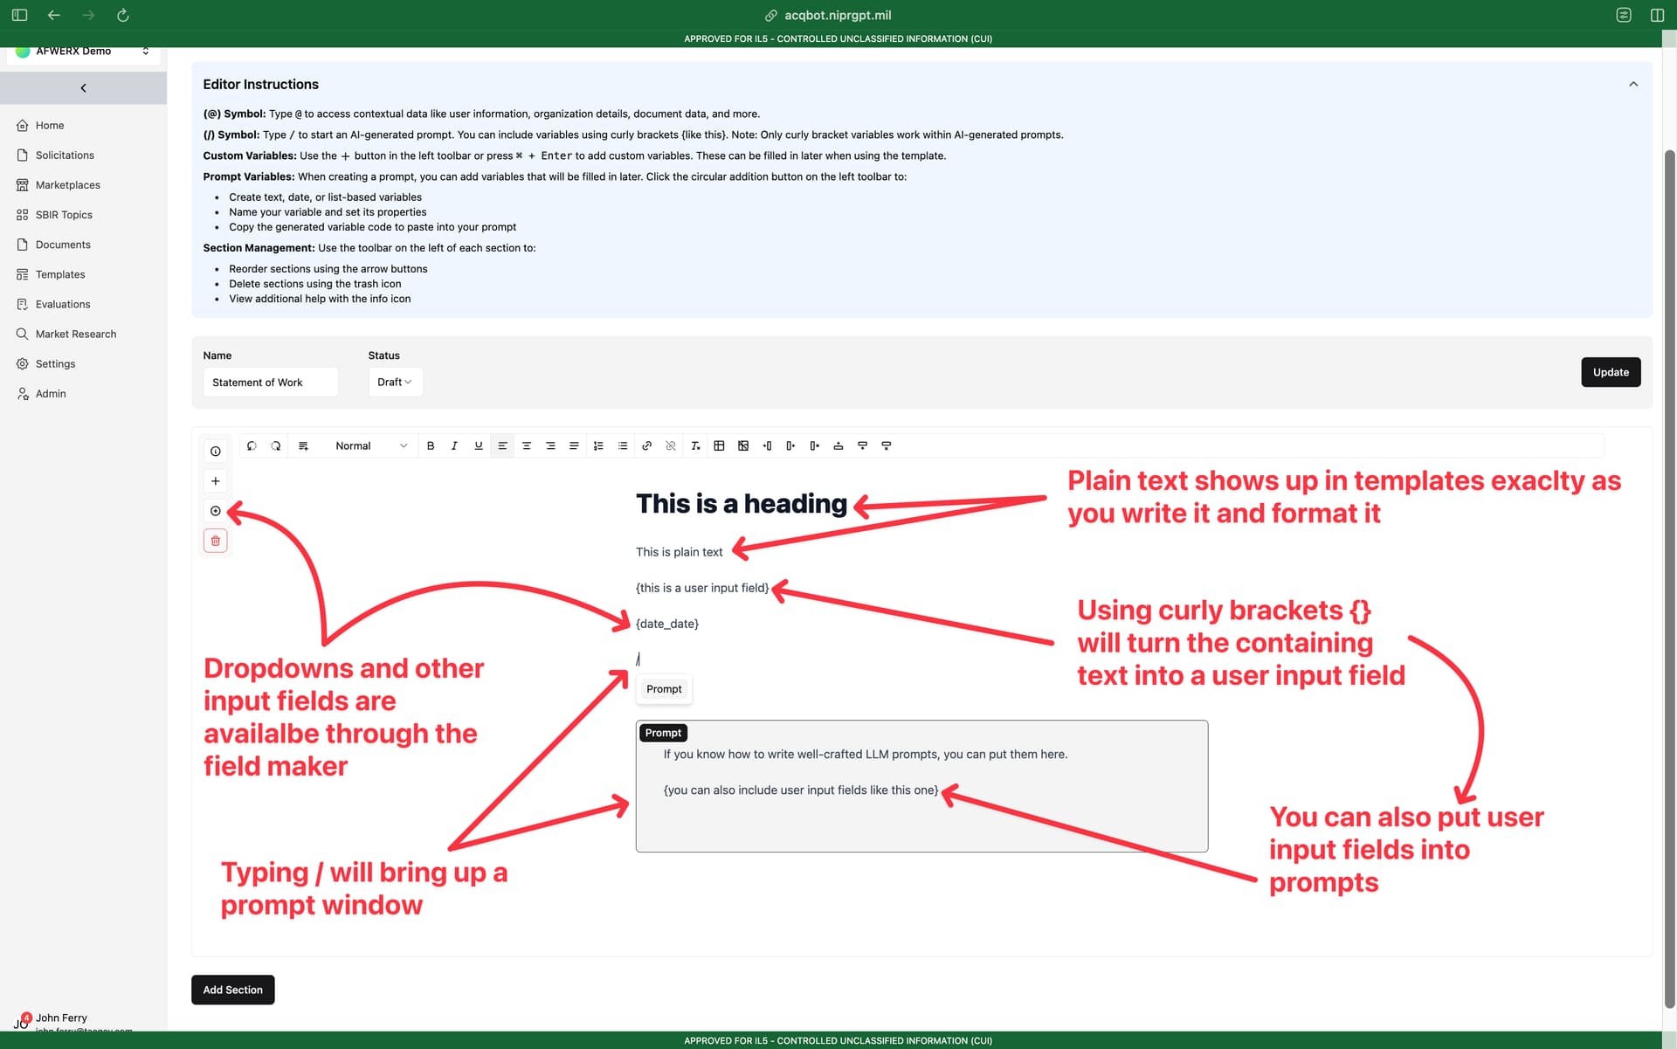
Task: Add a table column before
Action: [767, 445]
